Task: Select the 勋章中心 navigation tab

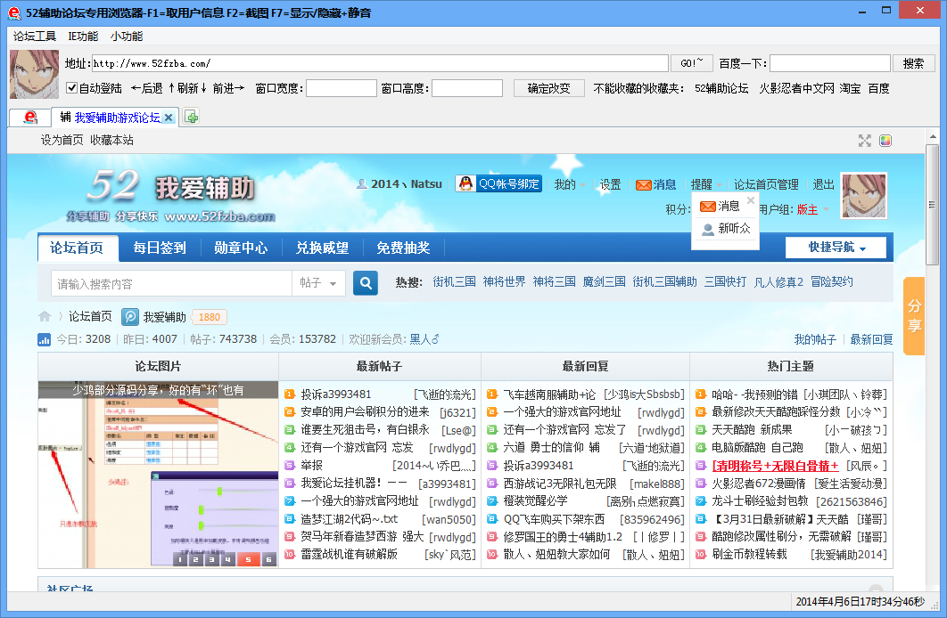Action: pos(241,248)
